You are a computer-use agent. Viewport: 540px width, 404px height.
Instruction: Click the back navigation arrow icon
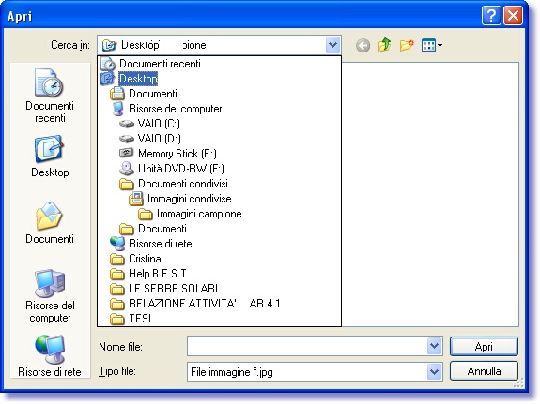click(363, 45)
